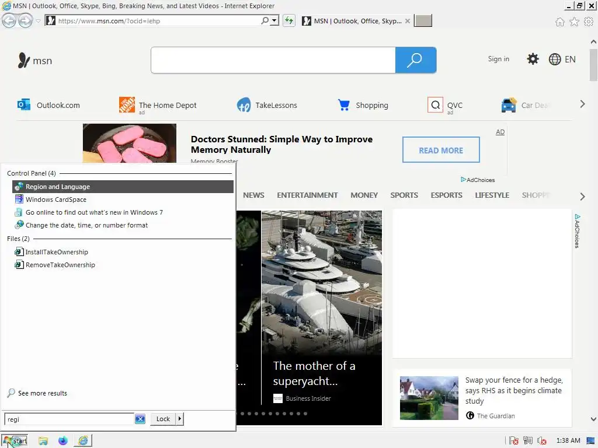Click the green refresh/compatibility button
This screenshot has height=448, width=598.
(x=289, y=20)
